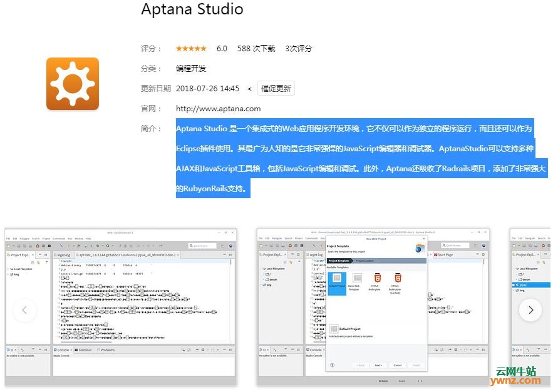Open the screenshot with New Web Project dialog
Image resolution: width=553 pixels, height=390 pixels.
click(373, 307)
